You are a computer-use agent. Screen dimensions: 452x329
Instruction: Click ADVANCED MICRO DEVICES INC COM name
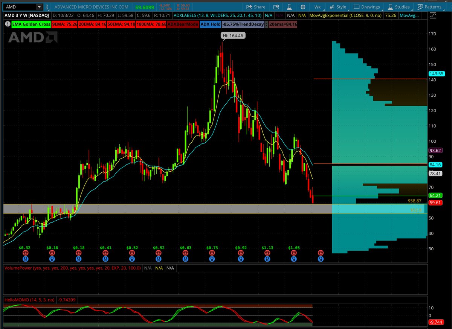(x=91, y=7)
